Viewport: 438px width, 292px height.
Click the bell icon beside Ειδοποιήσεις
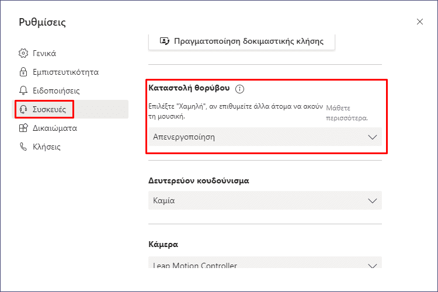23,91
